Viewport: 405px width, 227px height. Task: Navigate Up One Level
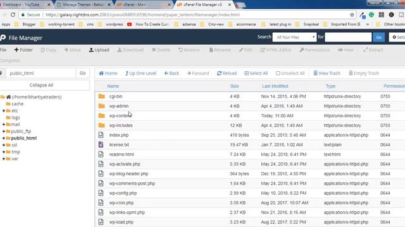140,73
